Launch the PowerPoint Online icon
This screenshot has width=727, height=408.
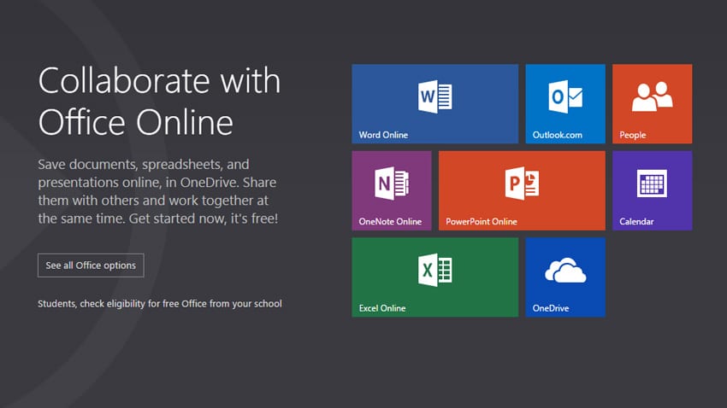click(x=522, y=184)
